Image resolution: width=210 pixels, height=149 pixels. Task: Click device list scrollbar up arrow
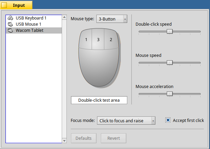(65, 17)
